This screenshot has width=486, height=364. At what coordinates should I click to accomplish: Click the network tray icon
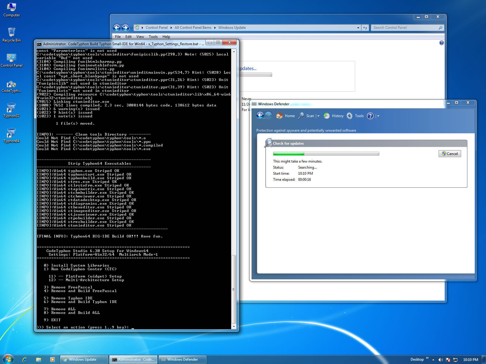click(x=455, y=360)
